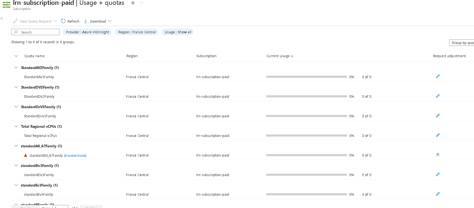The width and height of the screenshot is (474, 208).
Task: Click usage bar for StandardAV2Family
Action: [x=306, y=77]
